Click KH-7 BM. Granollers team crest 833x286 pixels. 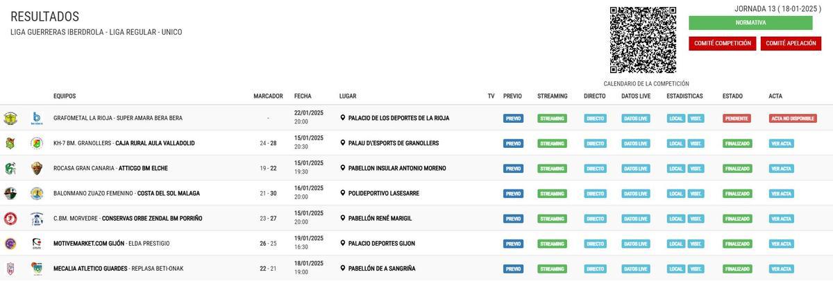tap(10, 144)
